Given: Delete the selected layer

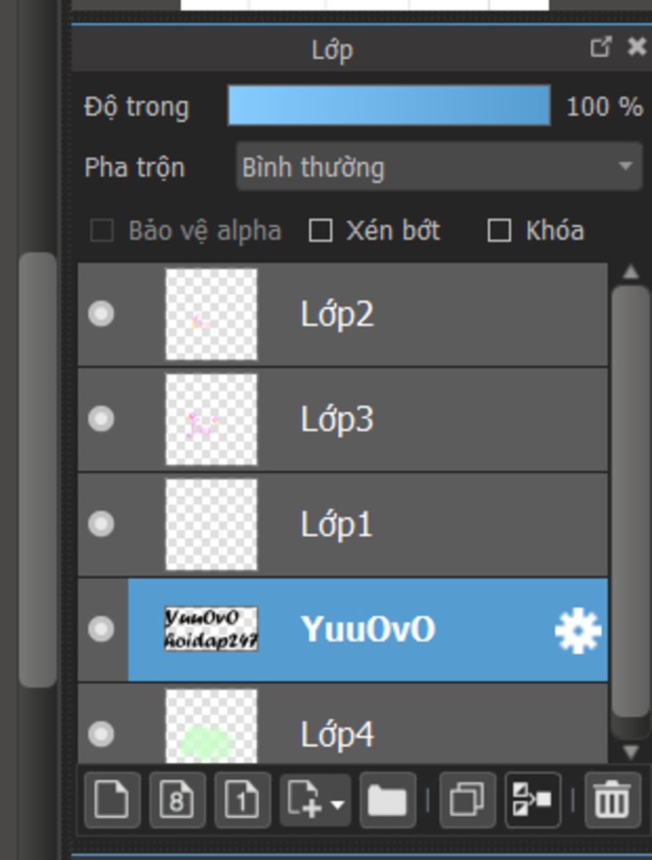Looking at the screenshot, I should [x=612, y=800].
